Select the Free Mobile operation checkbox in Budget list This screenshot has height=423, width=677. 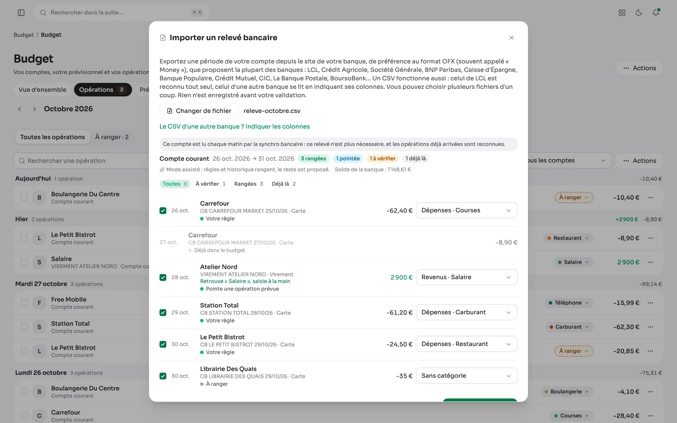point(24,303)
